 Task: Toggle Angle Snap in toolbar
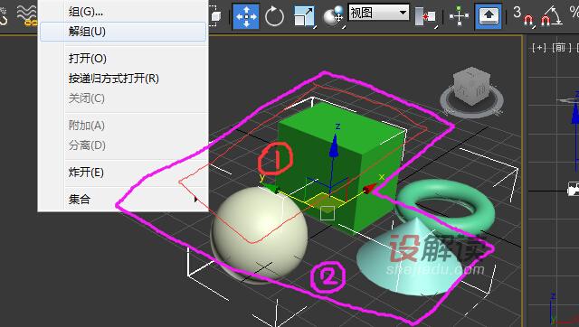[551, 16]
